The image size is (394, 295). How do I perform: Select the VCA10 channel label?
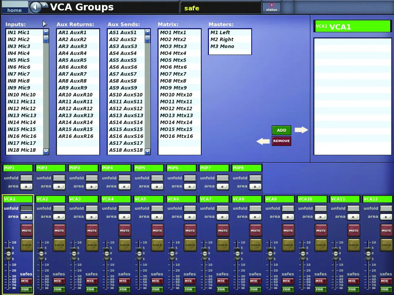pyautogui.click(x=312, y=199)
